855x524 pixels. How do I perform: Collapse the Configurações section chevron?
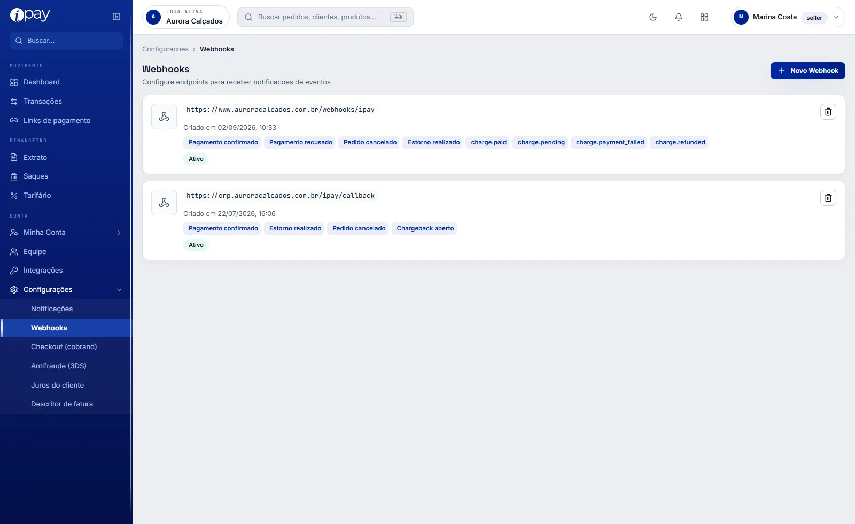point(119,290)
